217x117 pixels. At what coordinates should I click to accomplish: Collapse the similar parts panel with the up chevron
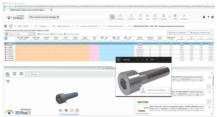point(211,73)
